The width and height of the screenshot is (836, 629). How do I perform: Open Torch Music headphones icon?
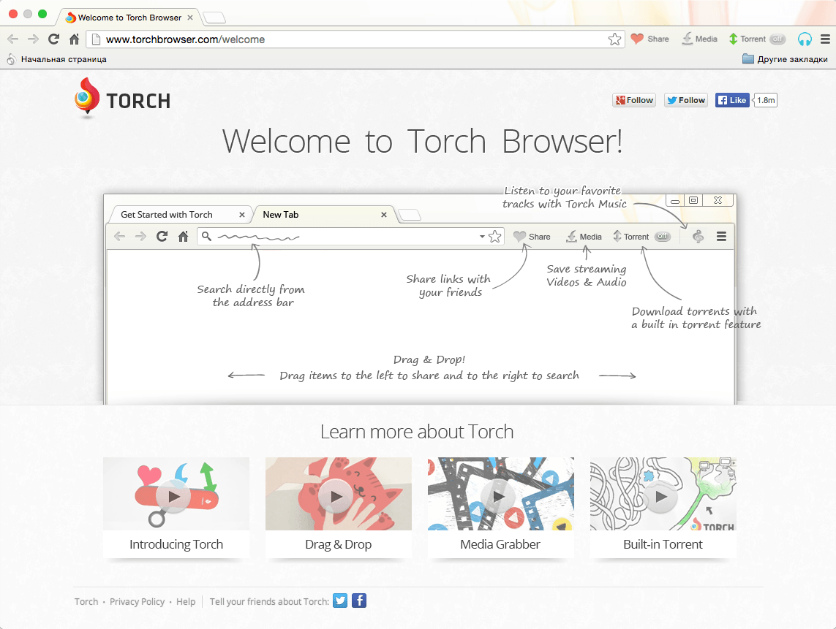(x=805, y=39)
